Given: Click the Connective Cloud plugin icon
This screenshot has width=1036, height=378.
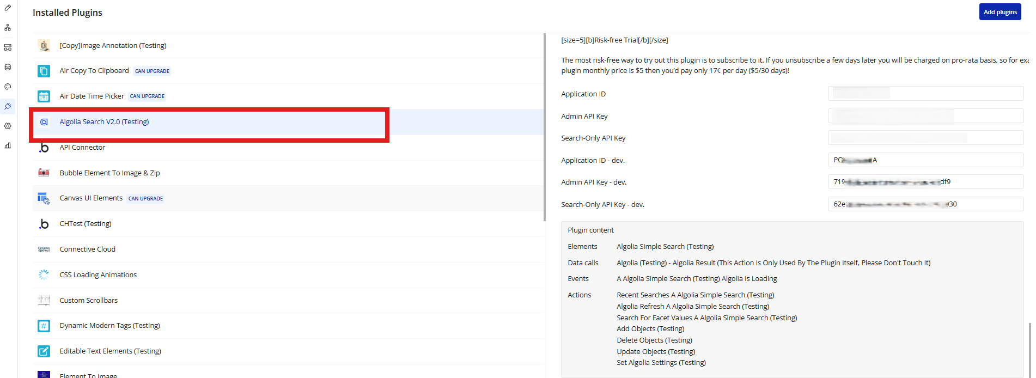Looking at the screenshot, I should point(44,249).
